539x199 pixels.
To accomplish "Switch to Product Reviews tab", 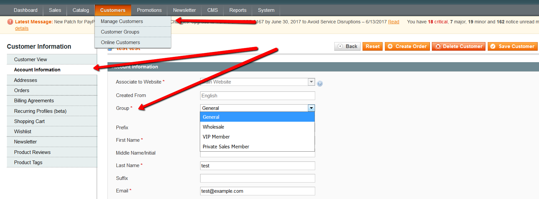I will (x=52, y=152).
